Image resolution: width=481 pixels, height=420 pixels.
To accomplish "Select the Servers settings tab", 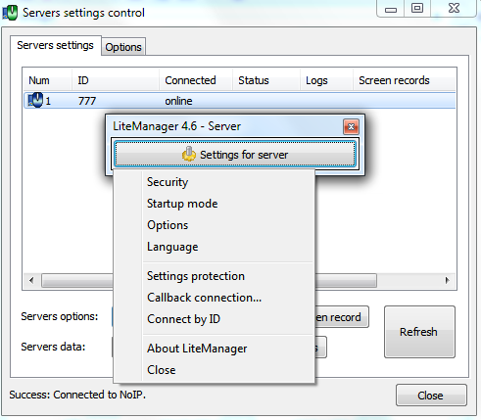I will point(55,45).
